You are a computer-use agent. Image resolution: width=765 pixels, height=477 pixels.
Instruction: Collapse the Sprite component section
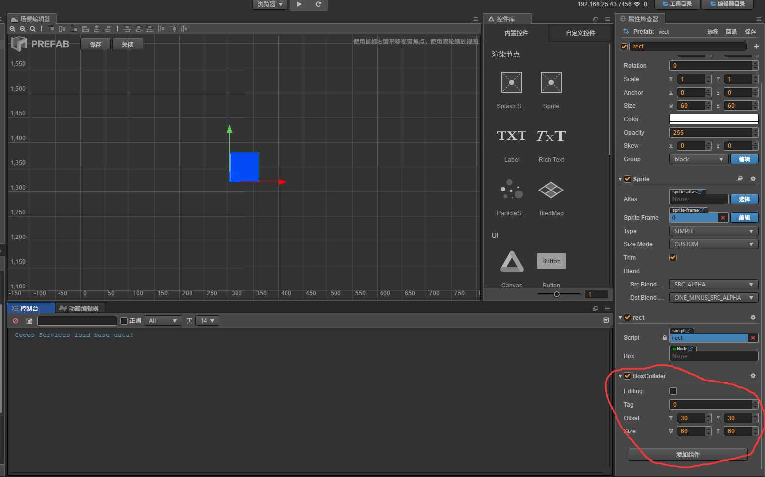pos(620,179)
